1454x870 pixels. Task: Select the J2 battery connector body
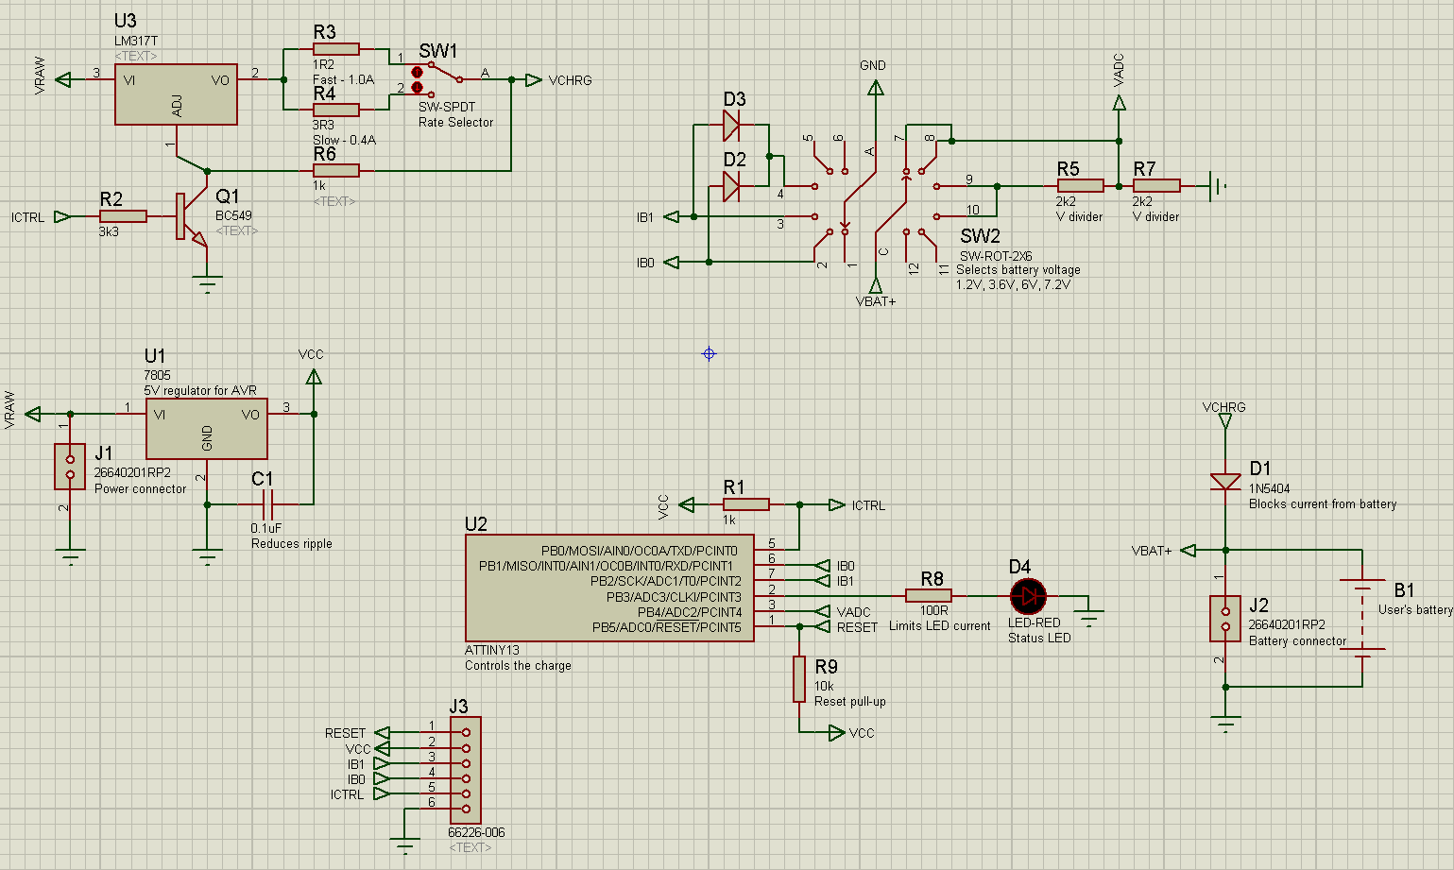[x=1225, y=619]
